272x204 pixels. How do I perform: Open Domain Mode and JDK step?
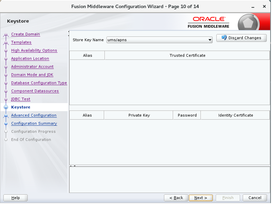coord(32,75)
